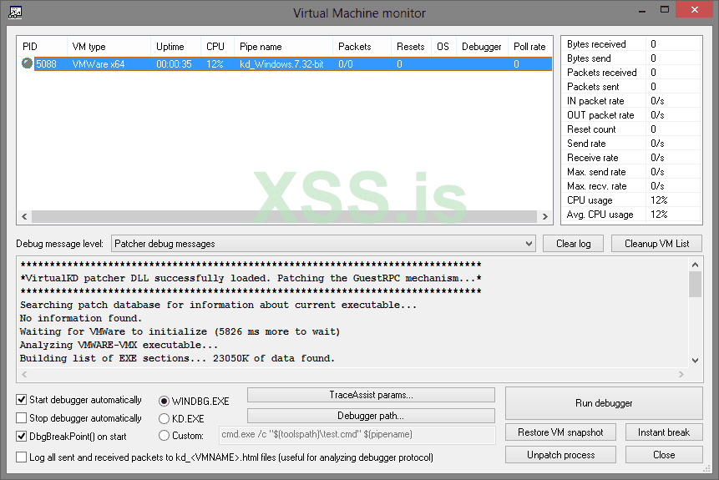Click Restore VM snapshot button
The height and width of the screenshot is (480, 719).
[x=560, y=432]
